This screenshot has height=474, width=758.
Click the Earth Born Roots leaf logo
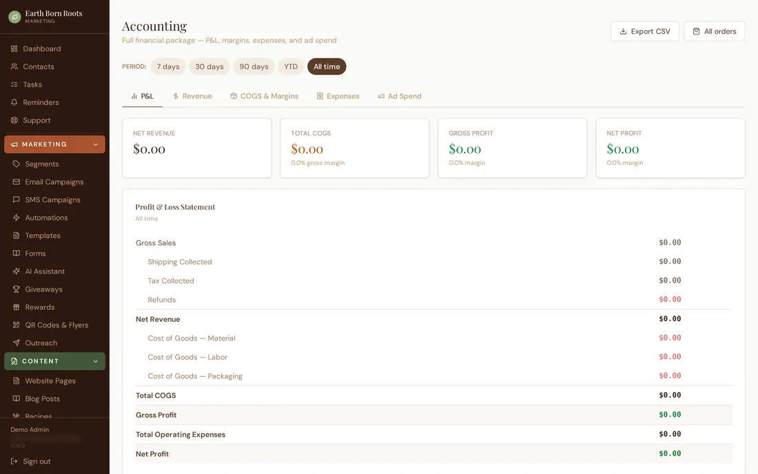click(14, 17)
